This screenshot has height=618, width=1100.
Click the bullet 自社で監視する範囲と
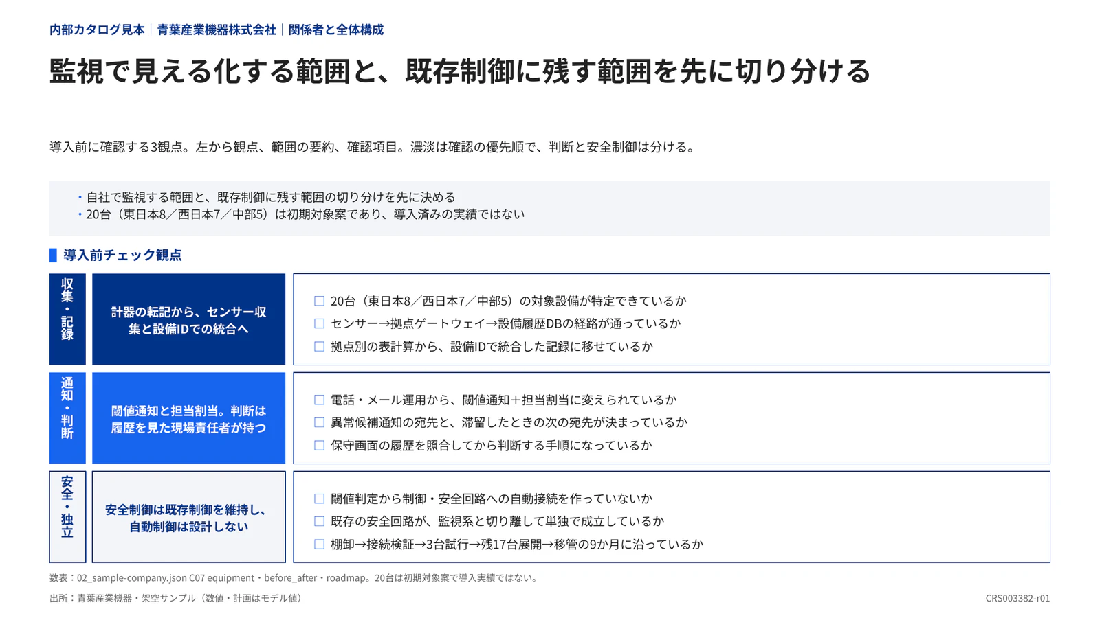270,197
